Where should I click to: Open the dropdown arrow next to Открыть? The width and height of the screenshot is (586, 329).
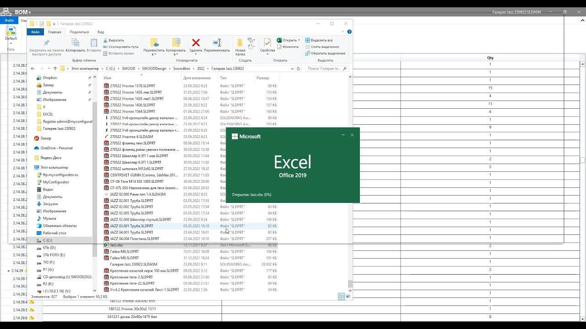pos(299,40)
